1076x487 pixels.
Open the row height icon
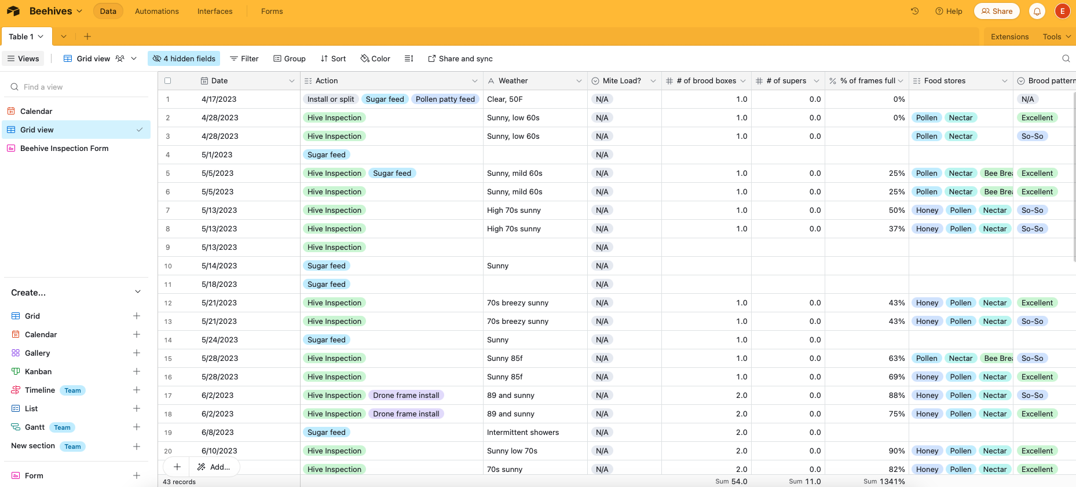point(409,58)
